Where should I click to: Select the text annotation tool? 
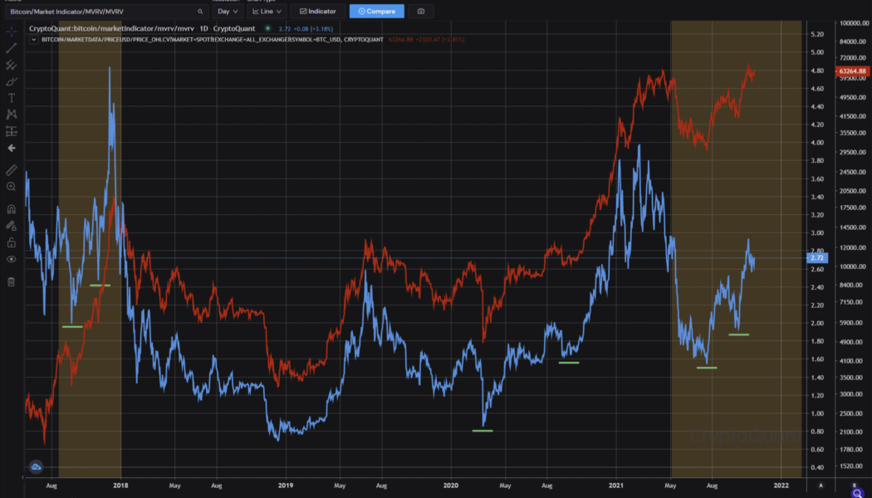tap(11, 96)
